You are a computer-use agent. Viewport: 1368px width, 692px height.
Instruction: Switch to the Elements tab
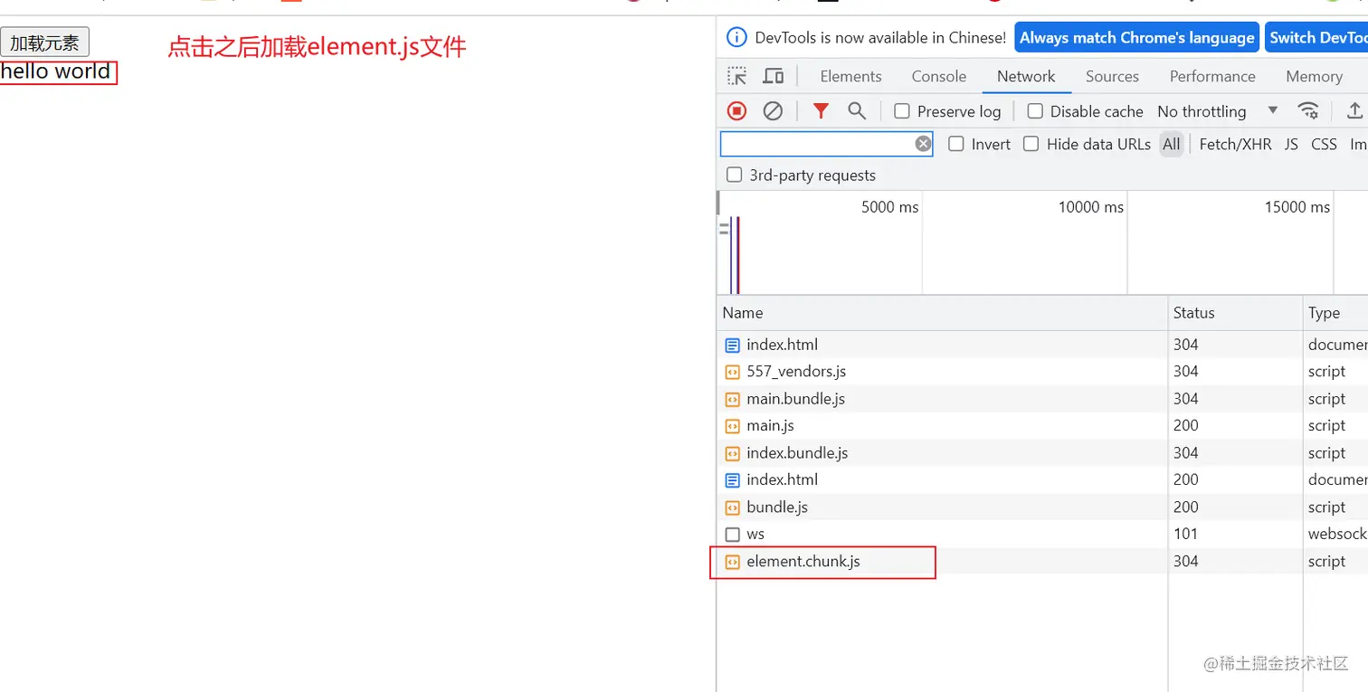tap(850, 76)
